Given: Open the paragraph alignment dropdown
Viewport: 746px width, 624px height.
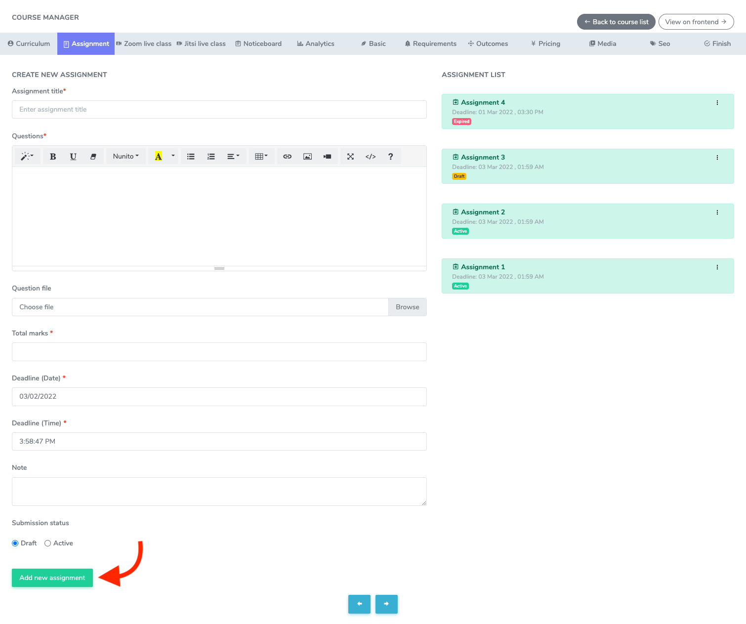Looking at the screenshot, I should pyautogui.click(x=233, y=157).
